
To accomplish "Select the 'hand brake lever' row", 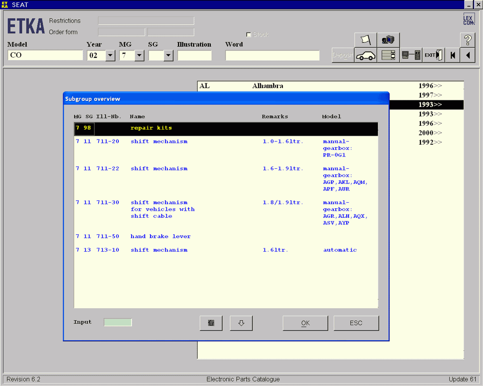I will (x=226, y=237).
